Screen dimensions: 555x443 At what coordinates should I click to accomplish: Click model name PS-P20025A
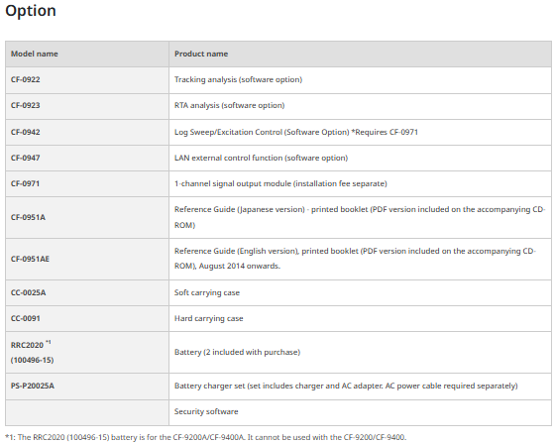tap(32, 386)
